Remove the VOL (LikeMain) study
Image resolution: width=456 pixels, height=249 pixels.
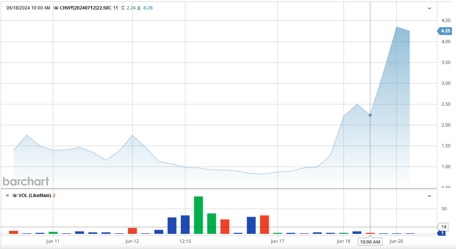7,196
